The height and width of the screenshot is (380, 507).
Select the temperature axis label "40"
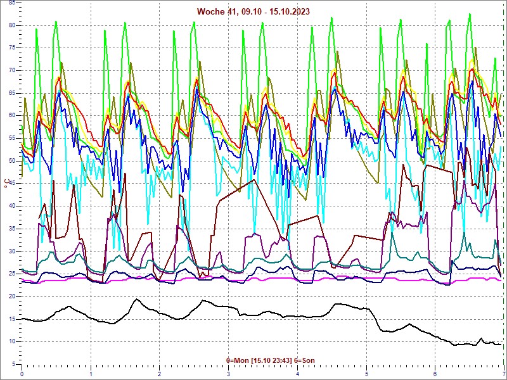click(x=11, y=206)
